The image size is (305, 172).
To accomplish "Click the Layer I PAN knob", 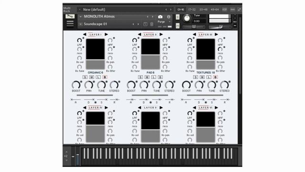I will [x=89, y=85].
